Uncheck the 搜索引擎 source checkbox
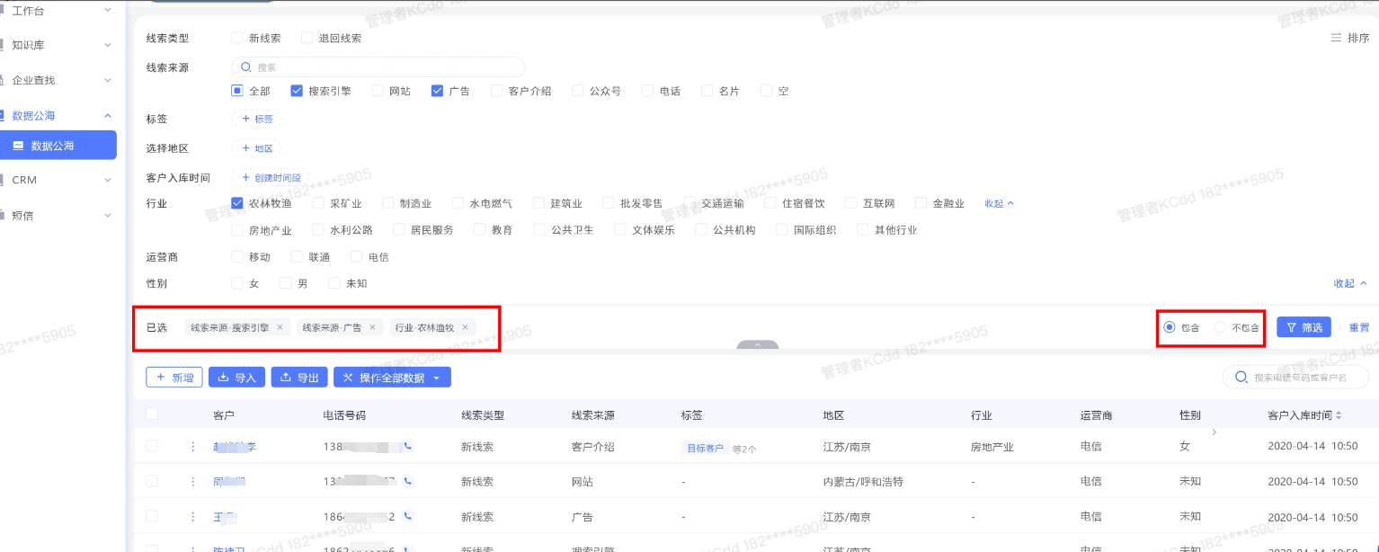 coord(297,91)
